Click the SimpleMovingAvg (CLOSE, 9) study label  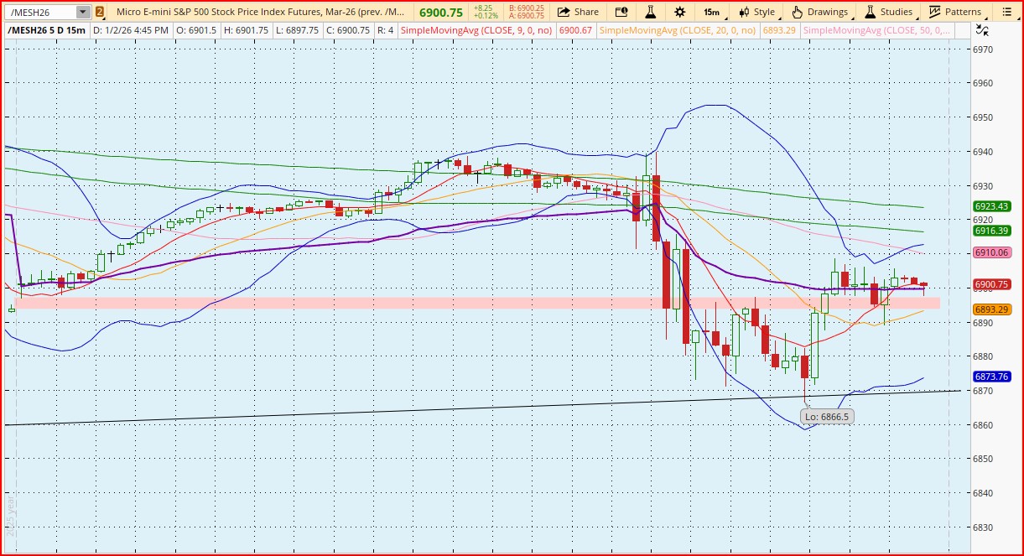[478, 30]
